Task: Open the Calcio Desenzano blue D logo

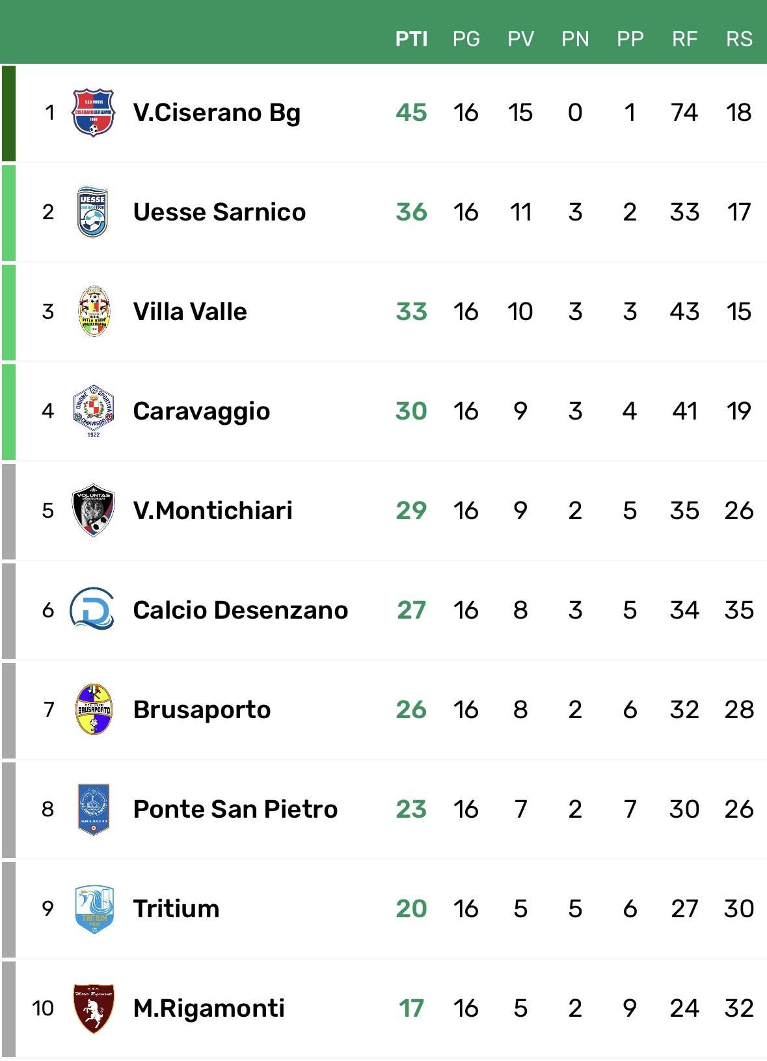Action: (92, 610)
